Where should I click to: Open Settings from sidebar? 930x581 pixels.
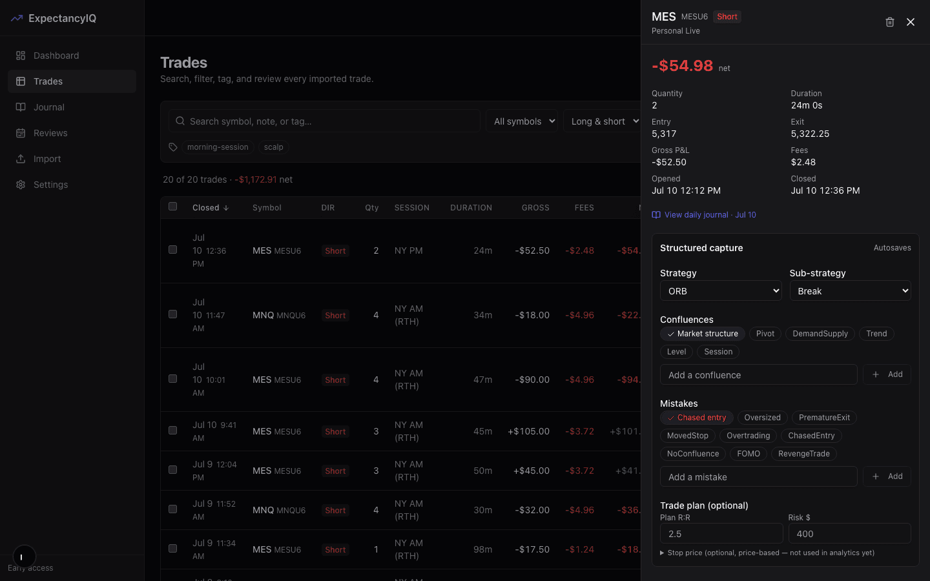point(72,185)
